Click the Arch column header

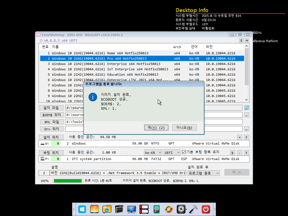(177, 47)
